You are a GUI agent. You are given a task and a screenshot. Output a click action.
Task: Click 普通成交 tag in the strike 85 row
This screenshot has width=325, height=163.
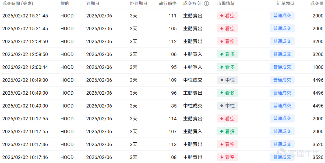[282, 106]
